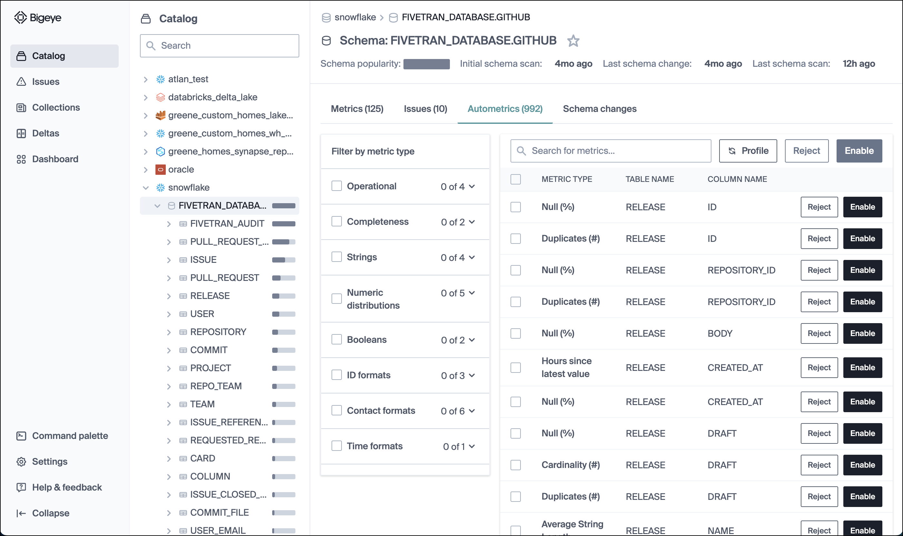This screenshot has width=903, height=536.
Task: Select all metrics with header checkbox
Action: pyautogui.click(x=515, y=179)
